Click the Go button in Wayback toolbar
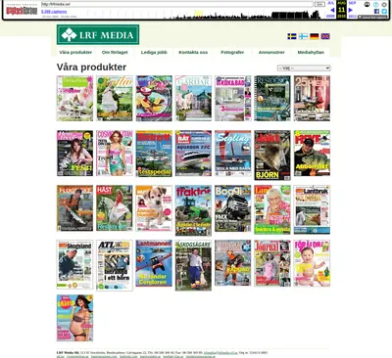 [x=319, y=4]
